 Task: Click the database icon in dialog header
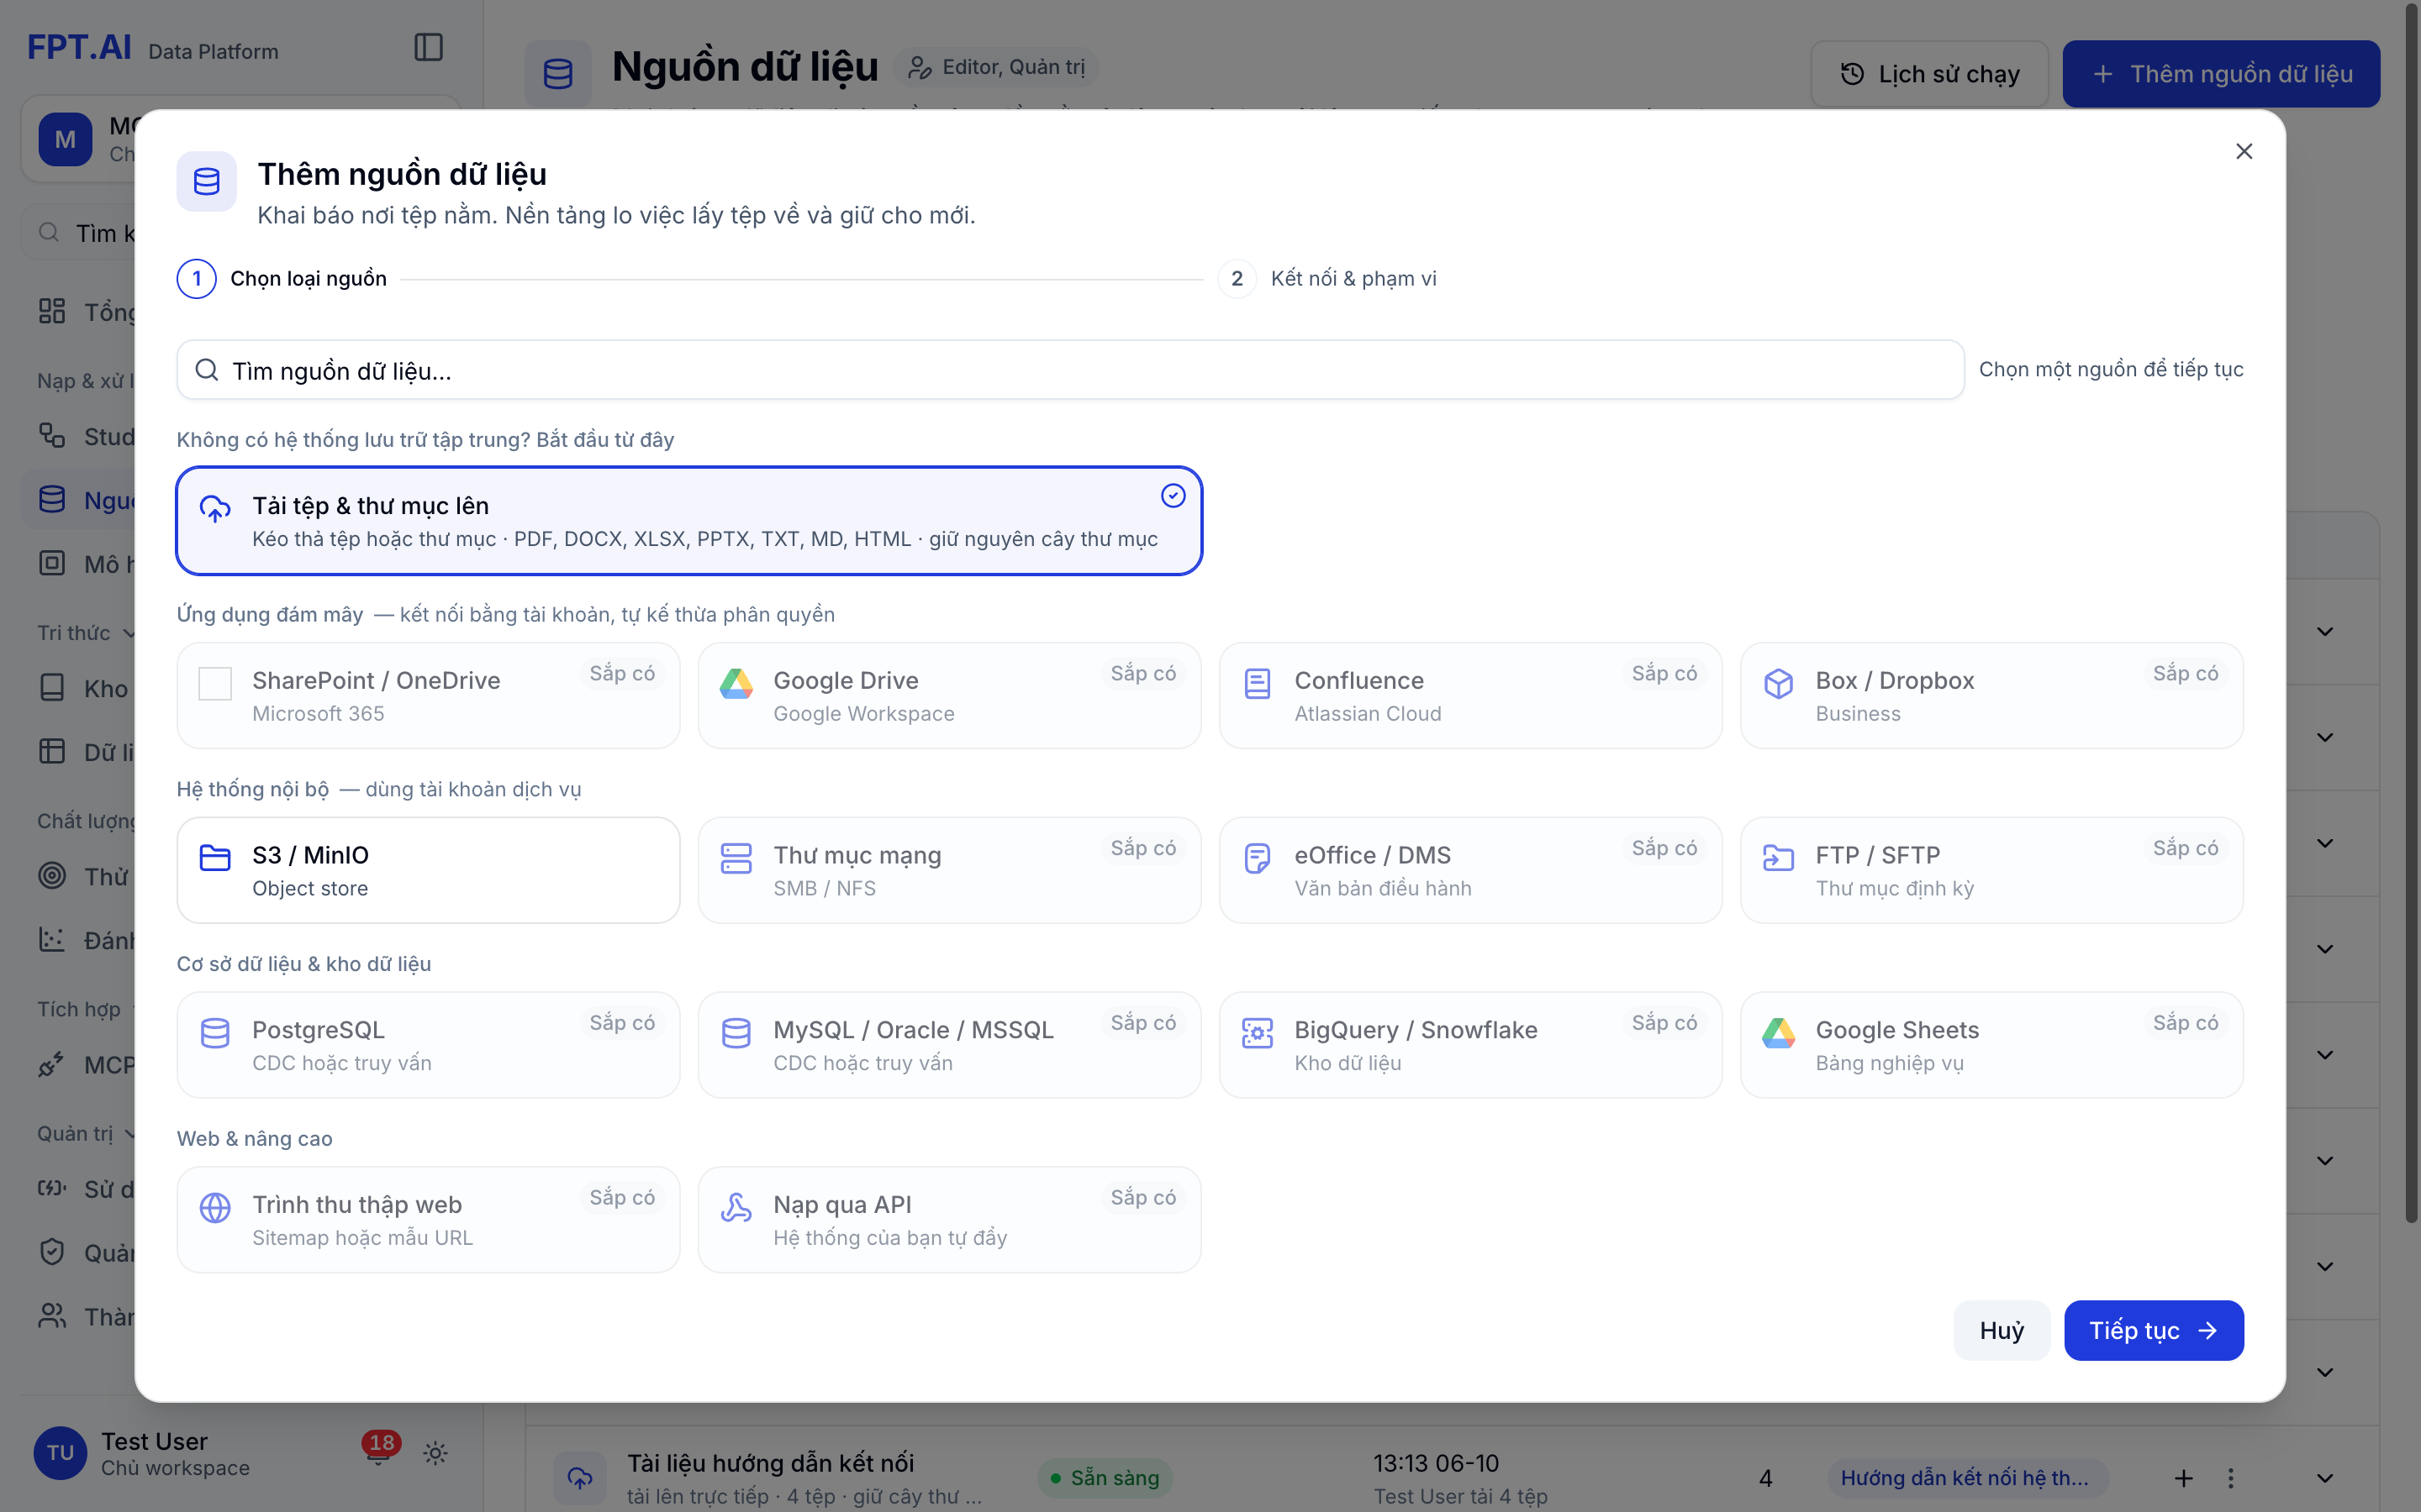(207, 181)
